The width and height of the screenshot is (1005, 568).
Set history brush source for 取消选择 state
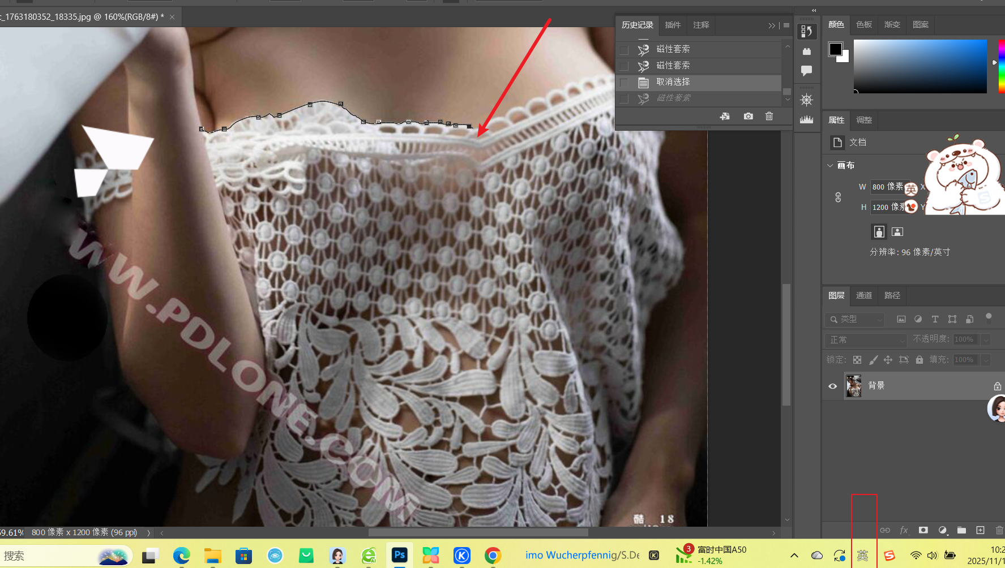[x=624, y=83]
